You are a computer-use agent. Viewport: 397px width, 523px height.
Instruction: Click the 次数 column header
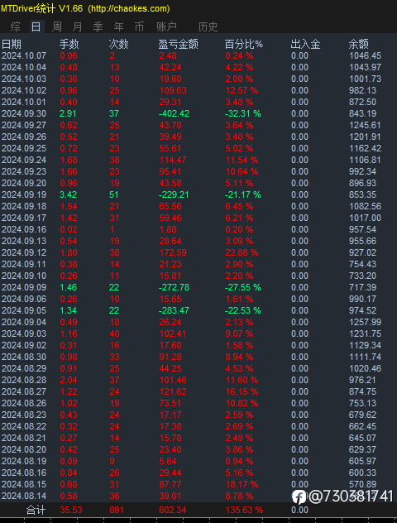(118, 44)
